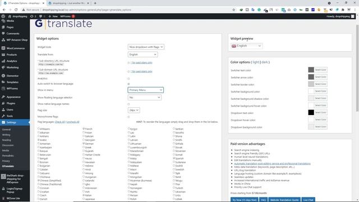
Task: Toggle Auto switch to browser language checkbox
Action: click(x=128, y=84)
